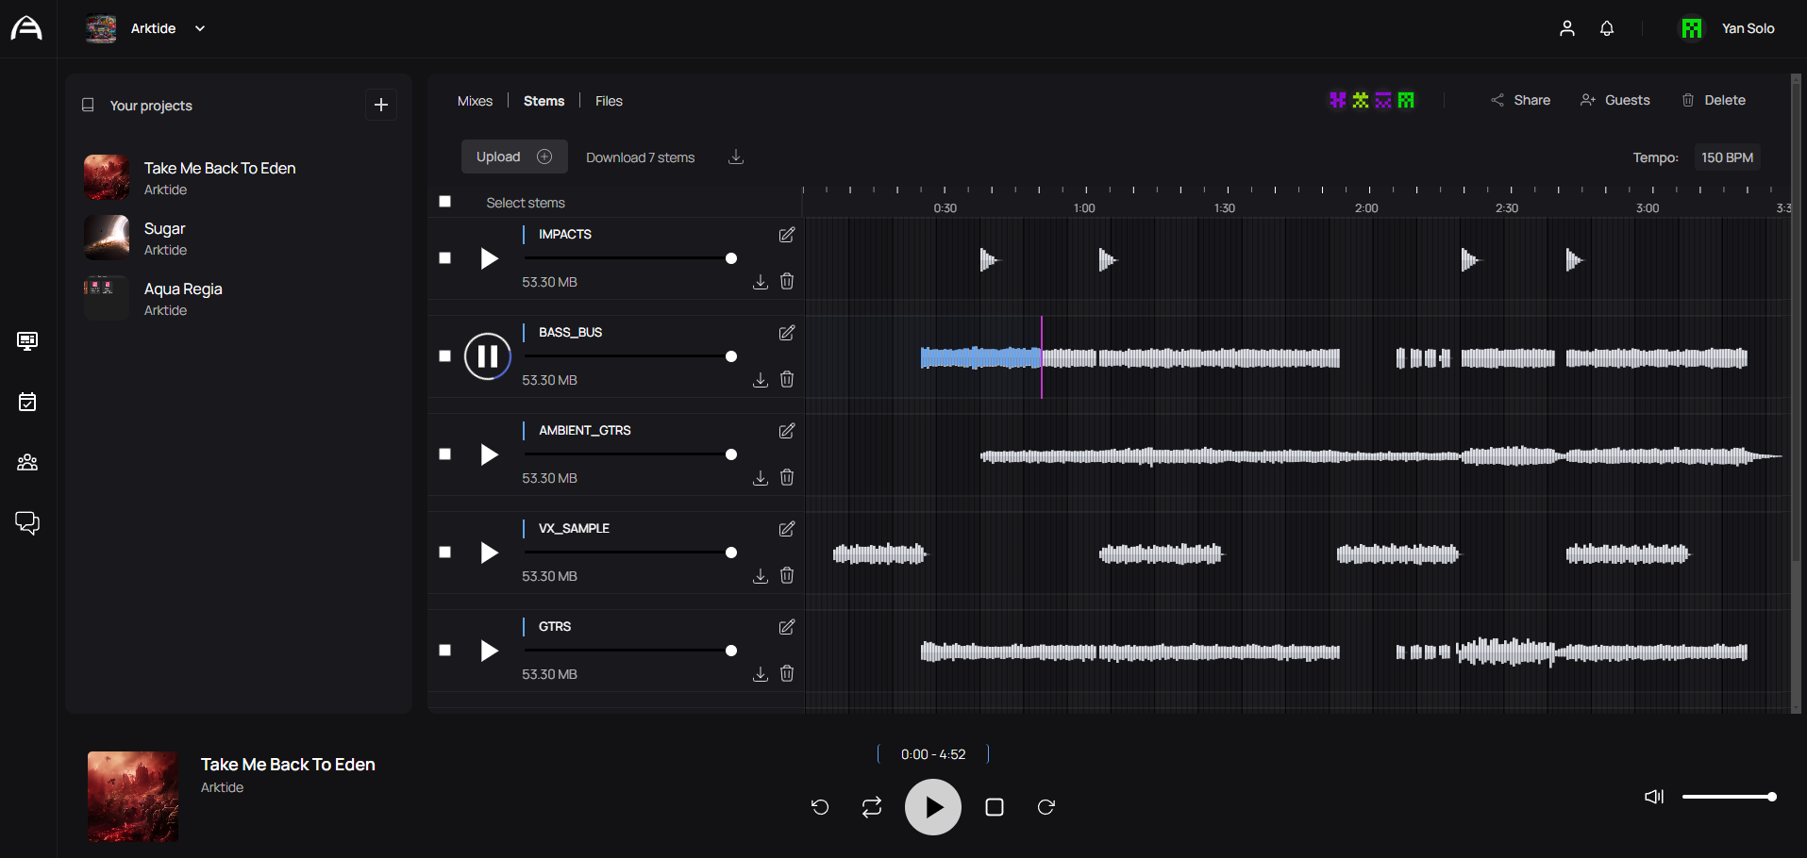1807x858 pixels.
Task: Download the BASS_BUS stem
Action: pos(761,380)
